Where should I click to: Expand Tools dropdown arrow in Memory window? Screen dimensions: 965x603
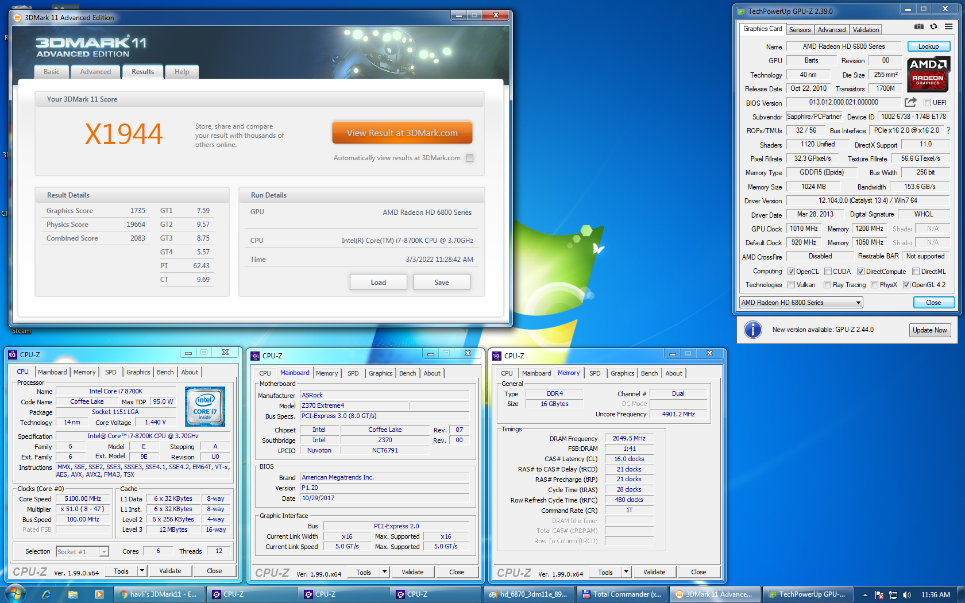point(626,572)
